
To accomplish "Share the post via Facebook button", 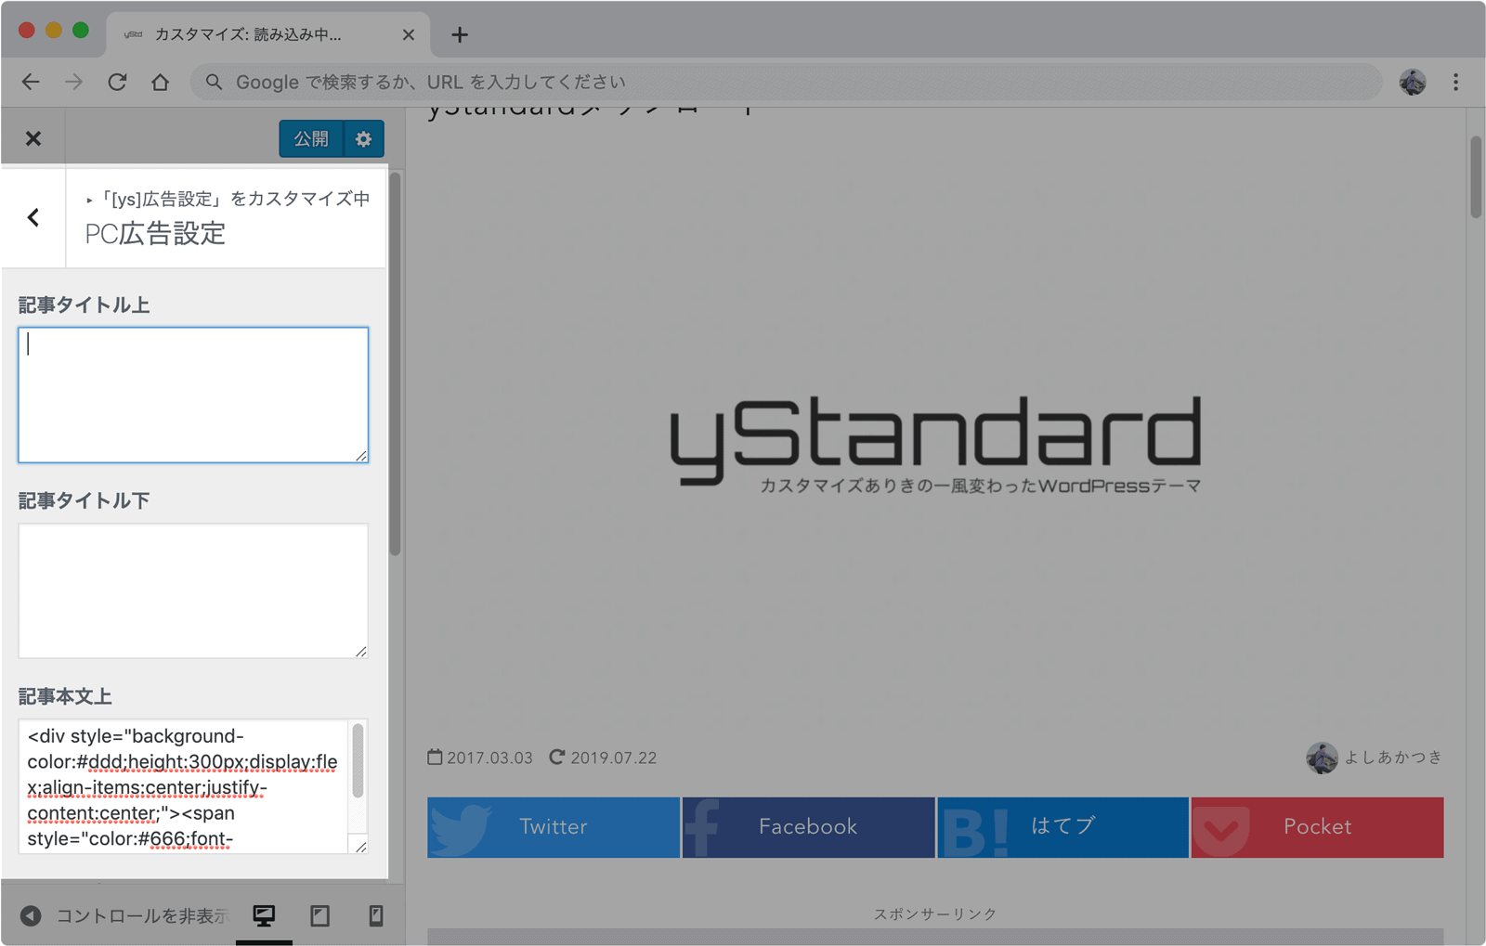I will pyautogui.click(x=808, y=826).
